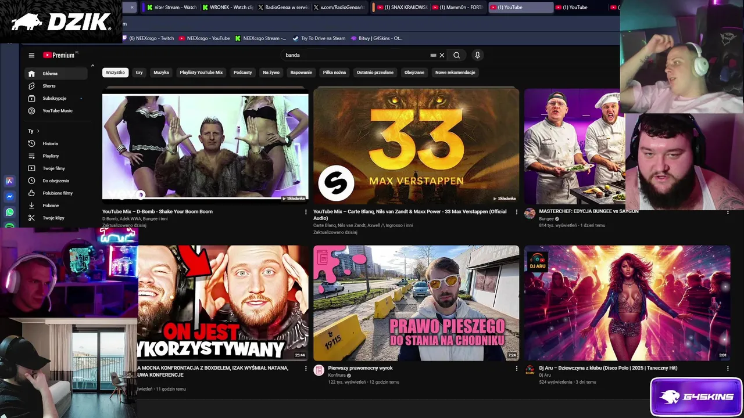Open the Konfitura channel name link
Screen dimensions: 744x418
(337, 375)
